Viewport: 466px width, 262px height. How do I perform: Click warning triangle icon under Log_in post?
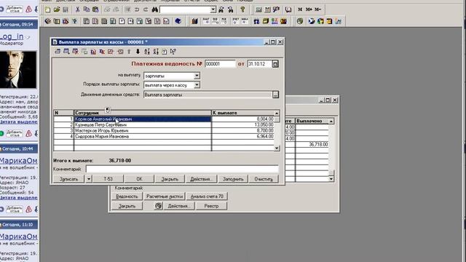tap(28, 134)
